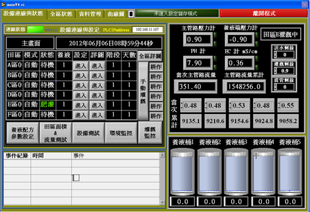Open the 曲線圖 tab
This screenshot has width=310, height=212.
(116, 14)
